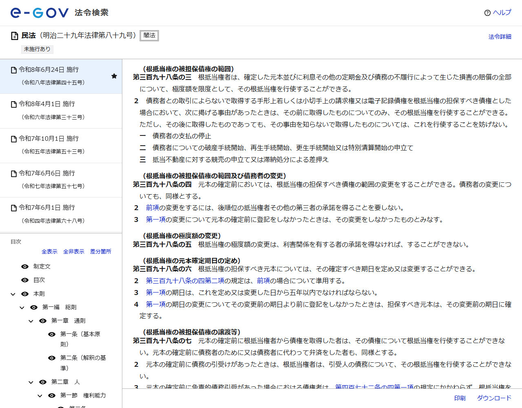Select the 令和7年10月1日 施行 version

61,146
